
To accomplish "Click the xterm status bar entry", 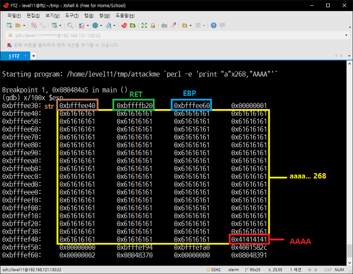I will pyautogui.click(x=234, y=270).
